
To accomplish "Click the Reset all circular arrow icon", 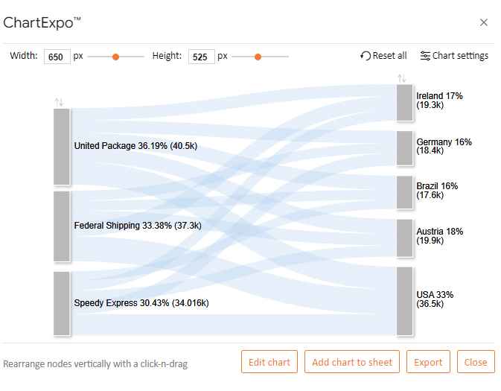I will coord(366,56).
